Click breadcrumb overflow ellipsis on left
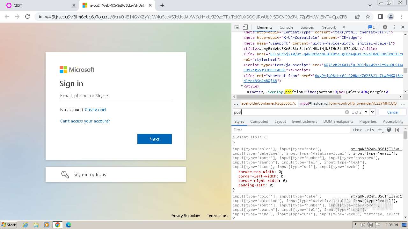This screenshot has width=408, height=229. coord(236,103)
